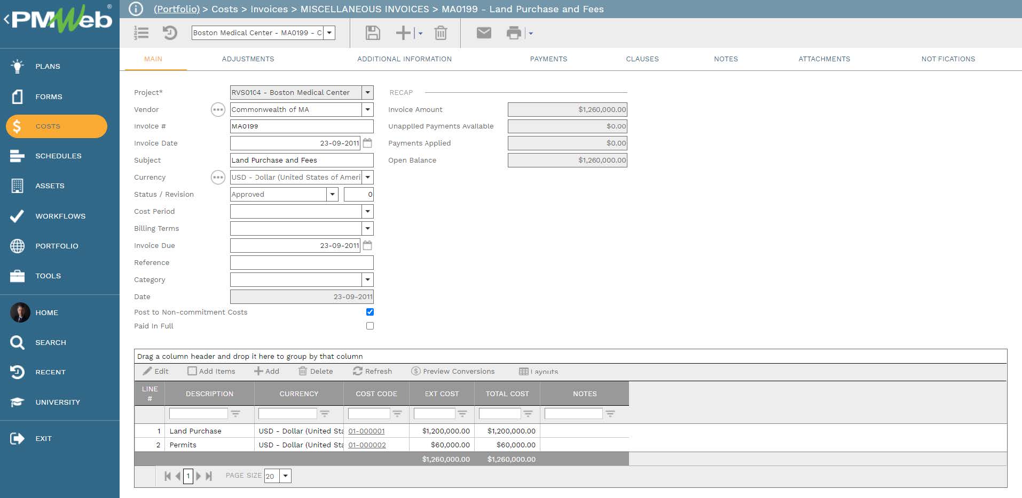This screenshot has width=1022, height=498.
Task: Click the Reference input field
Action: (302, 262)
